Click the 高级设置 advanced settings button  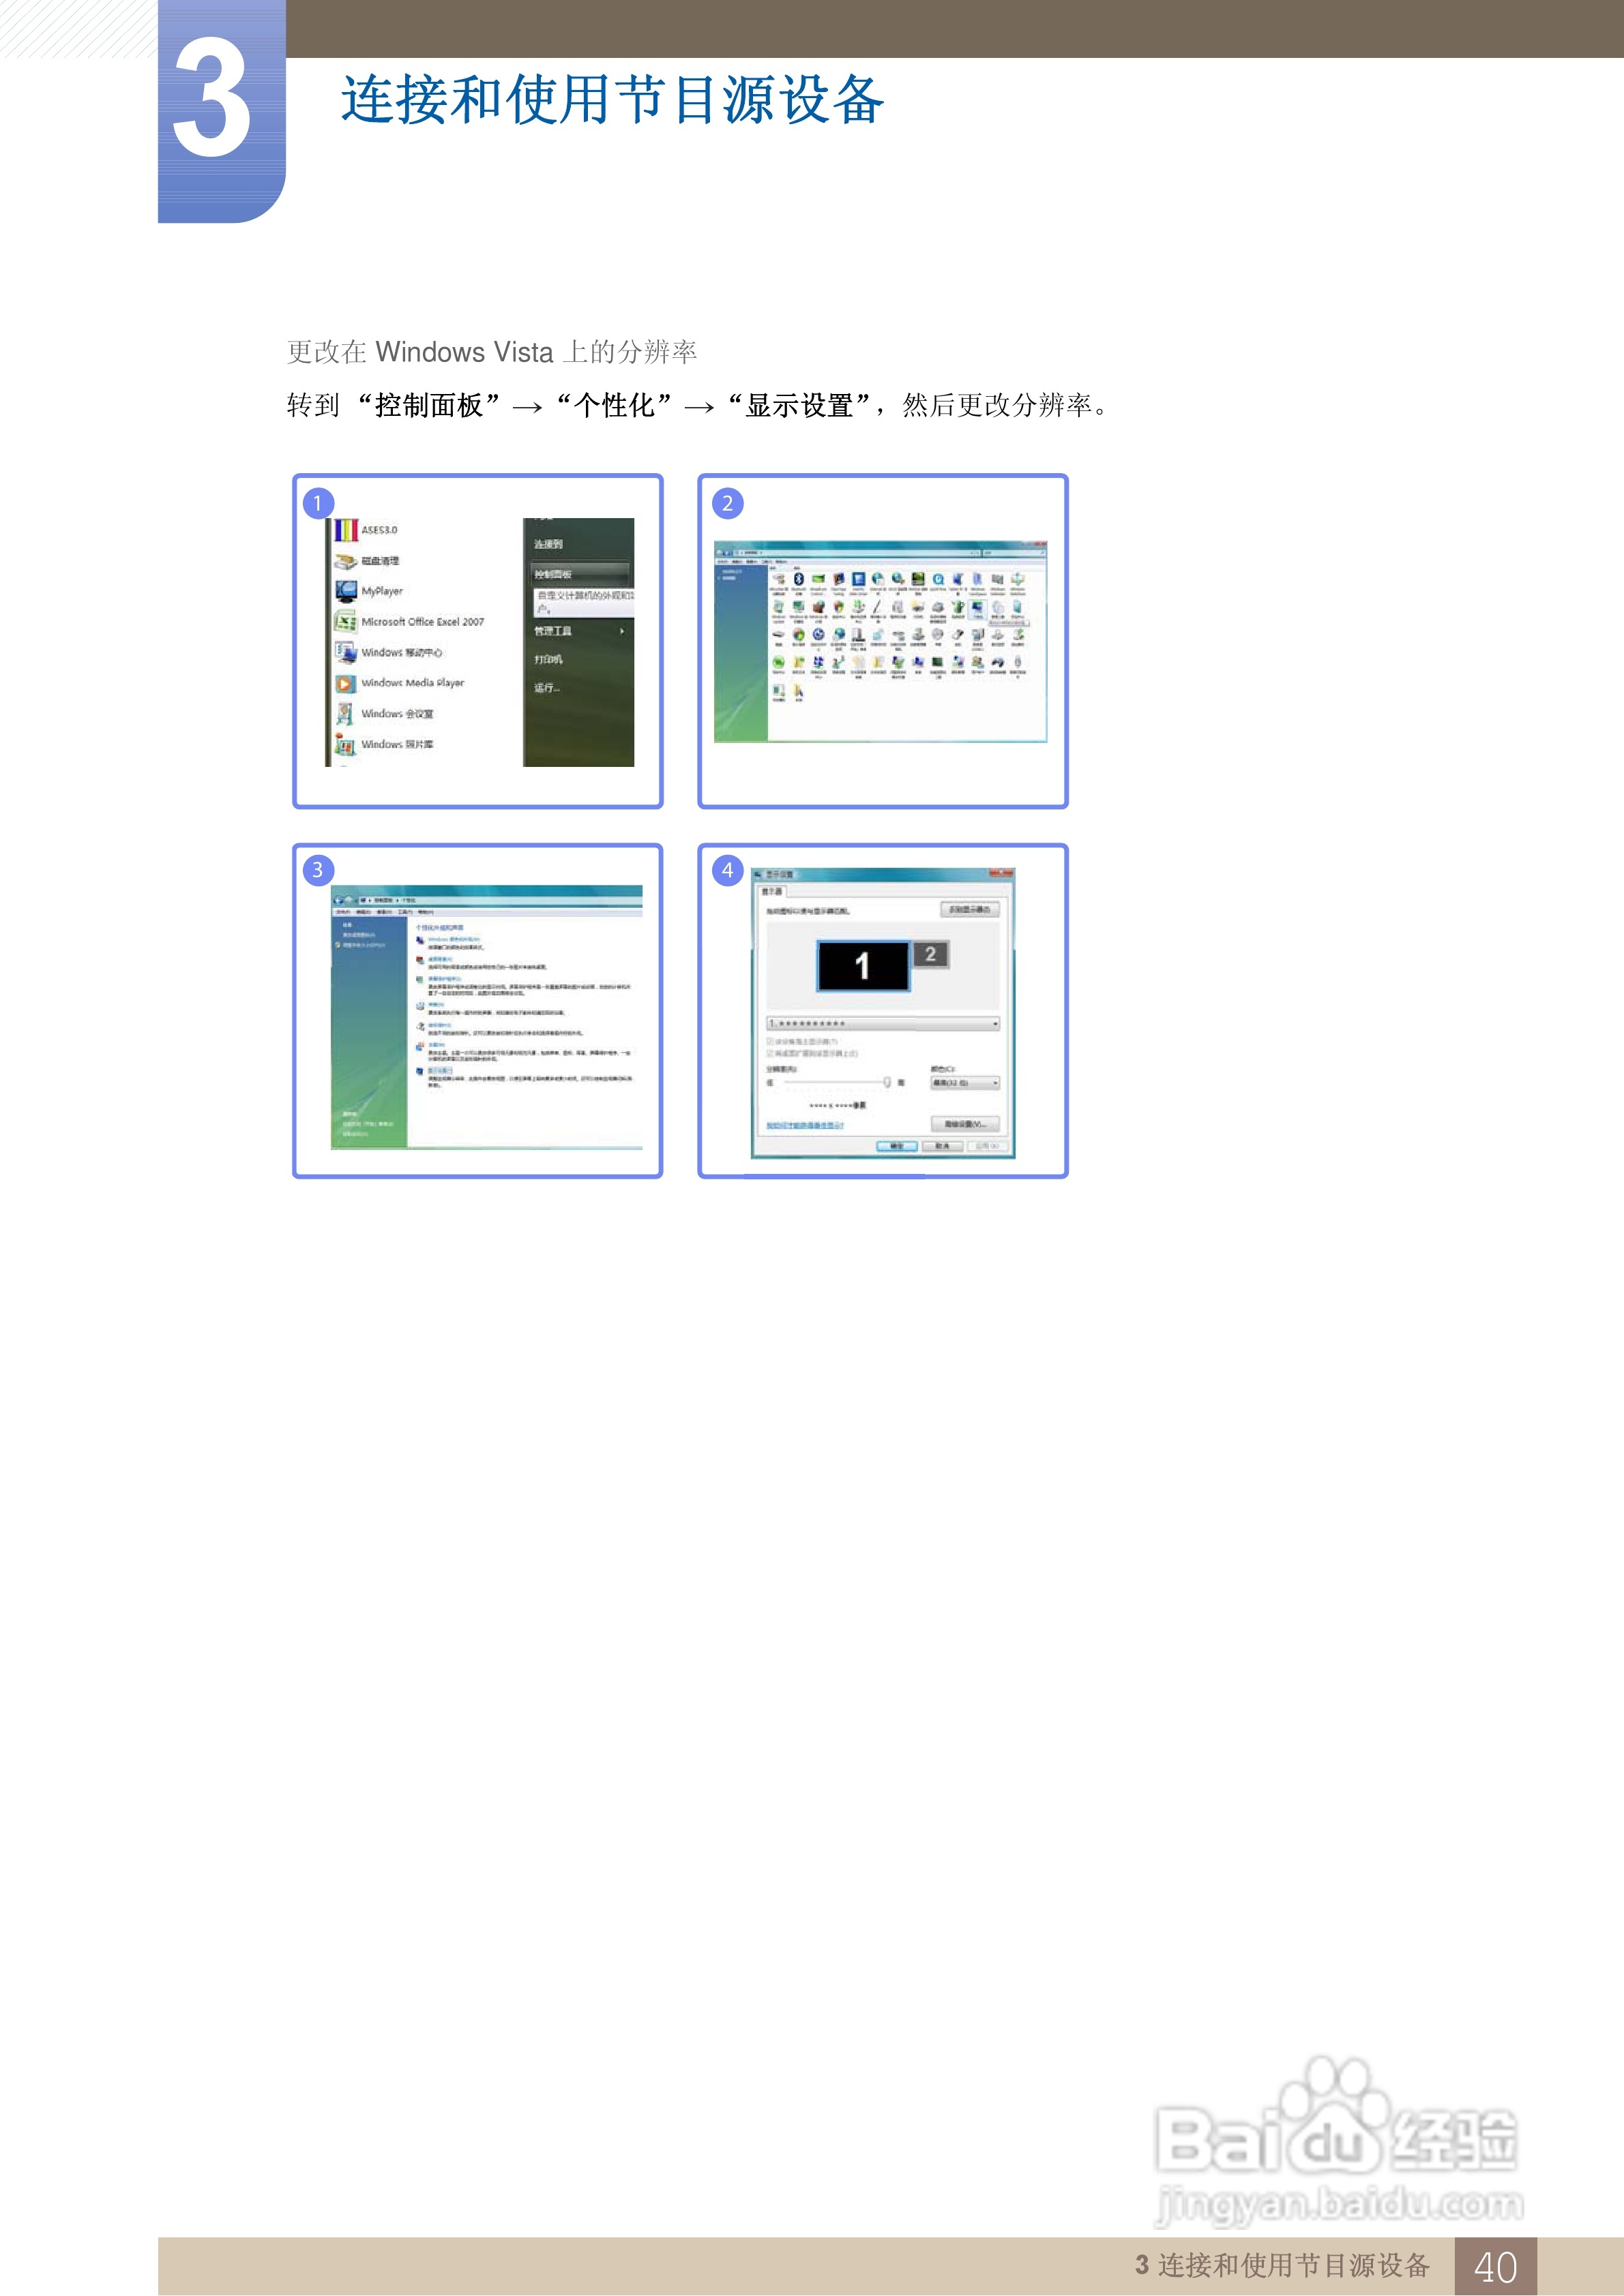point(964,1124)
